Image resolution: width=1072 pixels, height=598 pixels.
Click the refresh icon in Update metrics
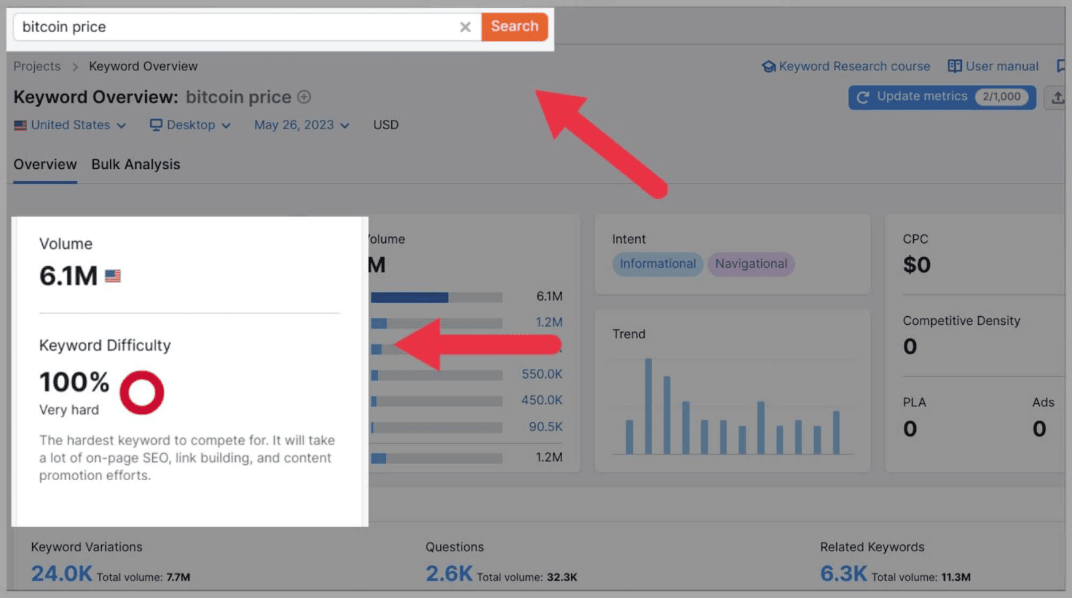tap(863, 97)
